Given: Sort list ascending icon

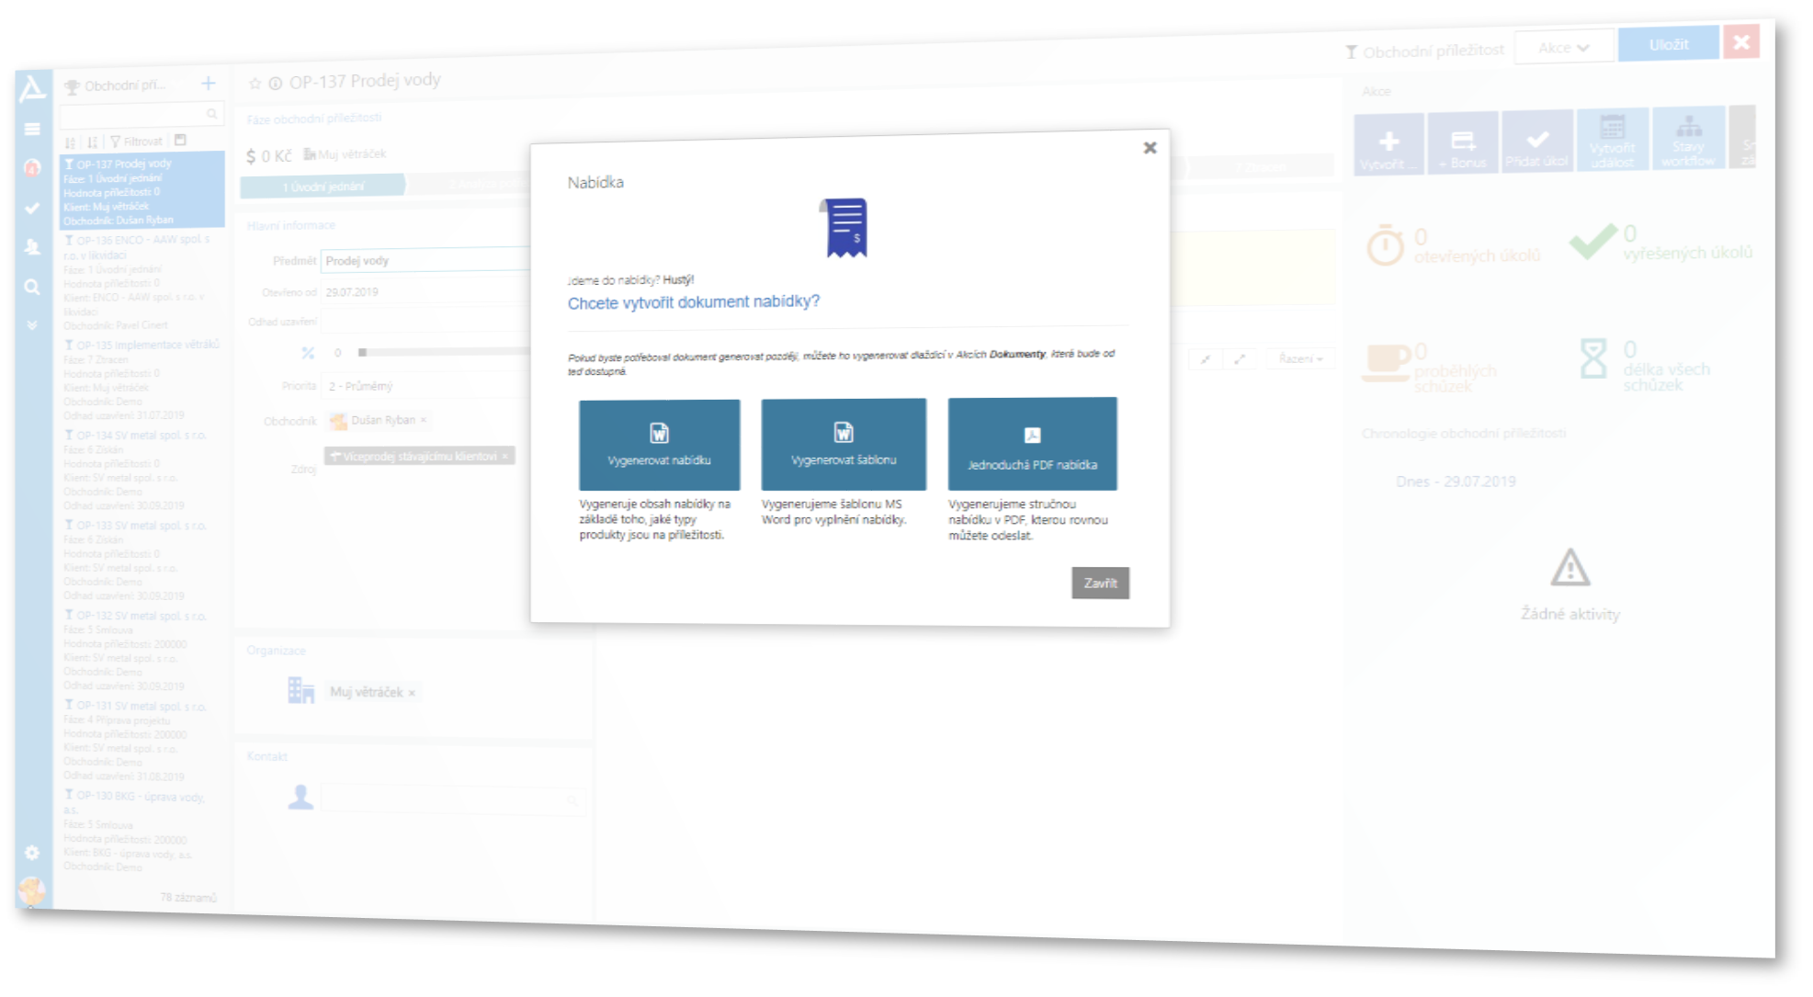Looking at the screenshot, I should pyautogui.click(x=70, y=142).
